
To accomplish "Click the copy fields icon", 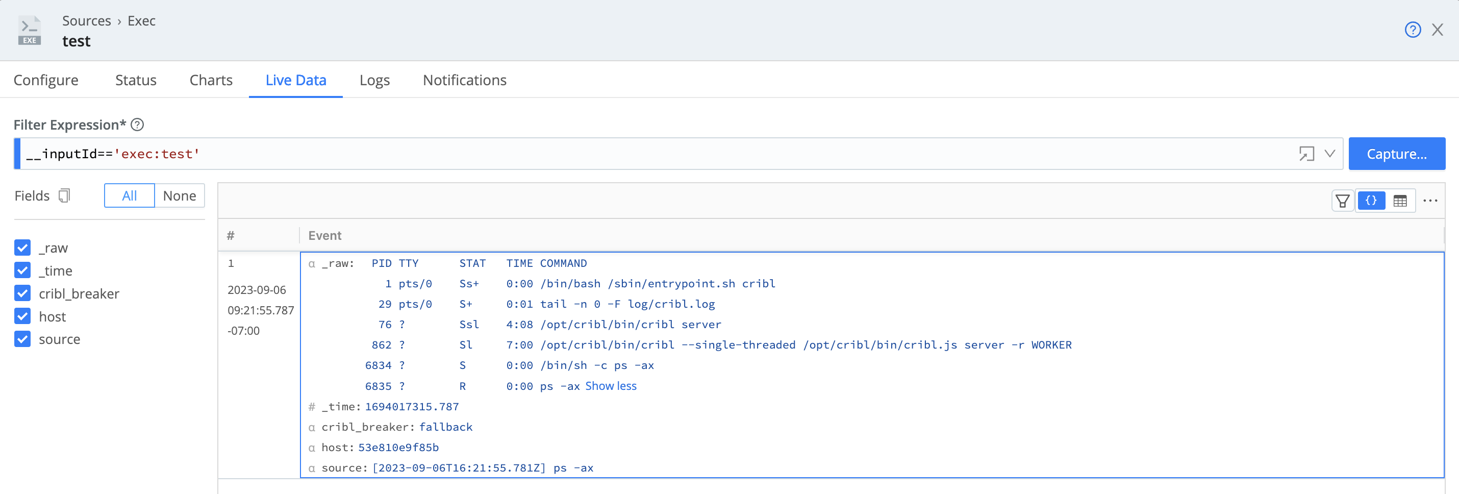I will pyautogui.click(x=65, y=195).
